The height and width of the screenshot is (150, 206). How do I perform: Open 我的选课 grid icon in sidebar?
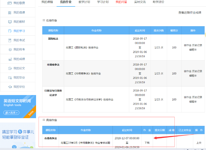pos(10,13)
